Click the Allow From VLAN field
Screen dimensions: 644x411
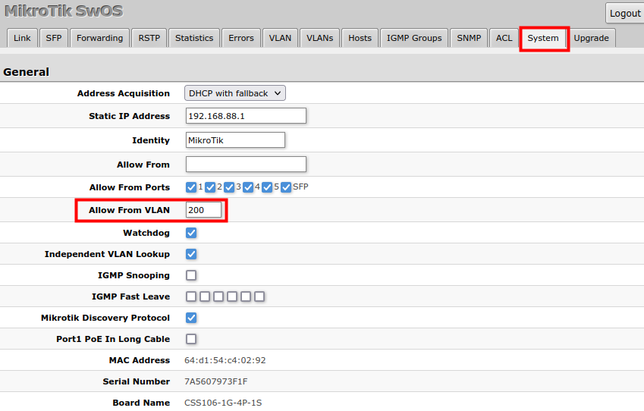(x=203, y=210)
